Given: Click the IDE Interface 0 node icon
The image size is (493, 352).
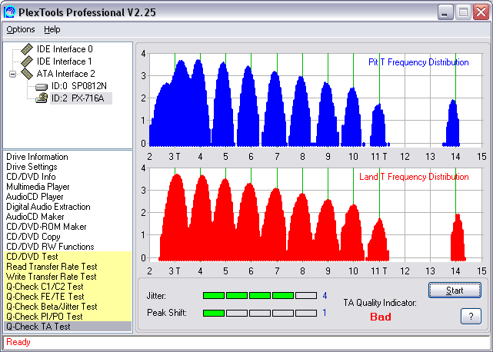Looking at the screenshot, I should pos(27,49).
